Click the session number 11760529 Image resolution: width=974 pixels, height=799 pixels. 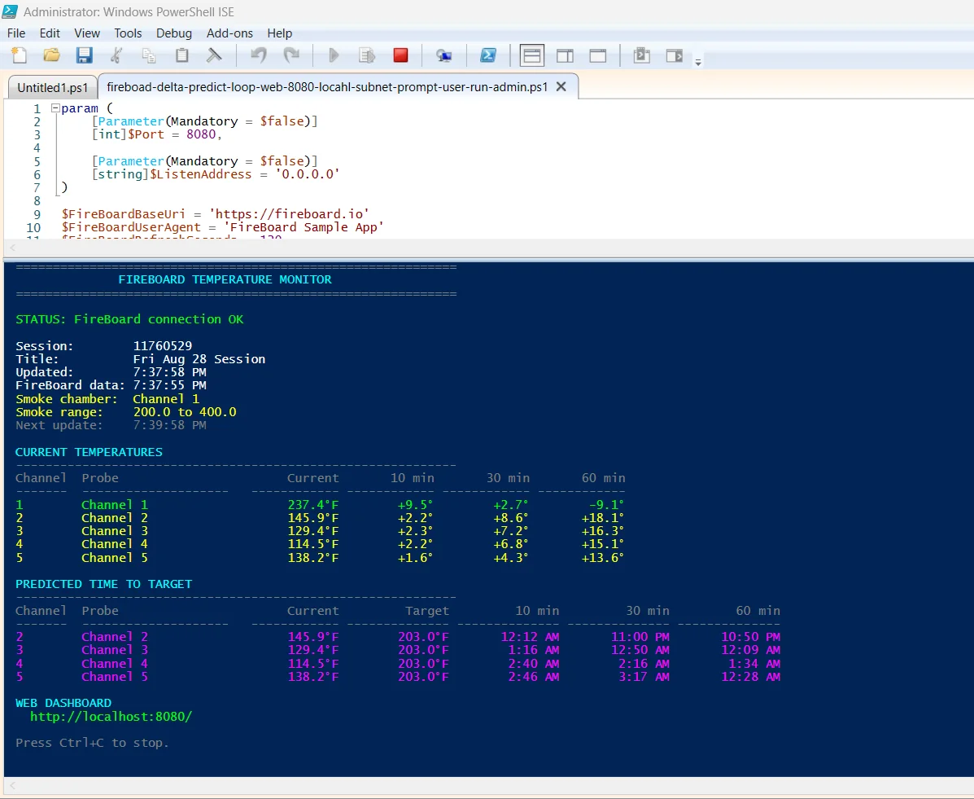click(163, 345)
